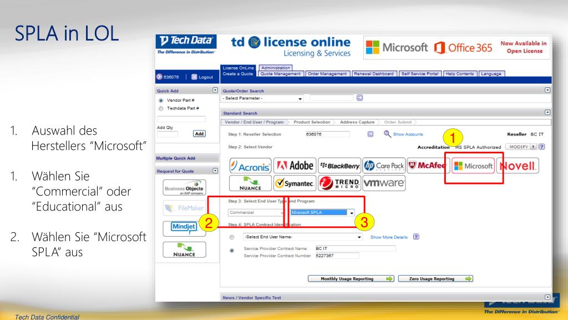Open the Select End User Name dropdown

coord(302,237)
